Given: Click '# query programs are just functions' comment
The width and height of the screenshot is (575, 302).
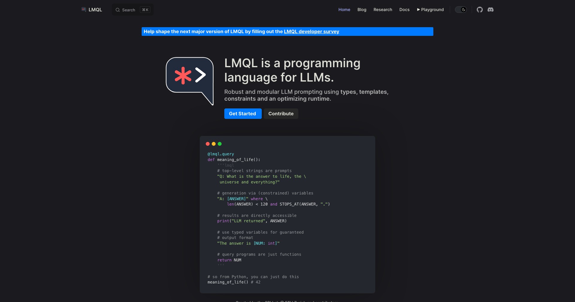Looking at the screenshot, I should coord(259,255).
